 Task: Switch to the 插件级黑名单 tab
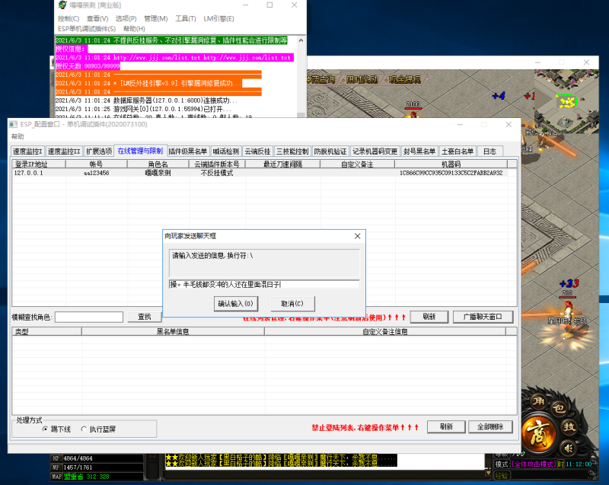point(187,151)
